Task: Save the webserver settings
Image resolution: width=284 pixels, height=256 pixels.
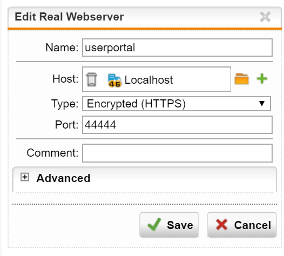Action: tap(169, 225)
